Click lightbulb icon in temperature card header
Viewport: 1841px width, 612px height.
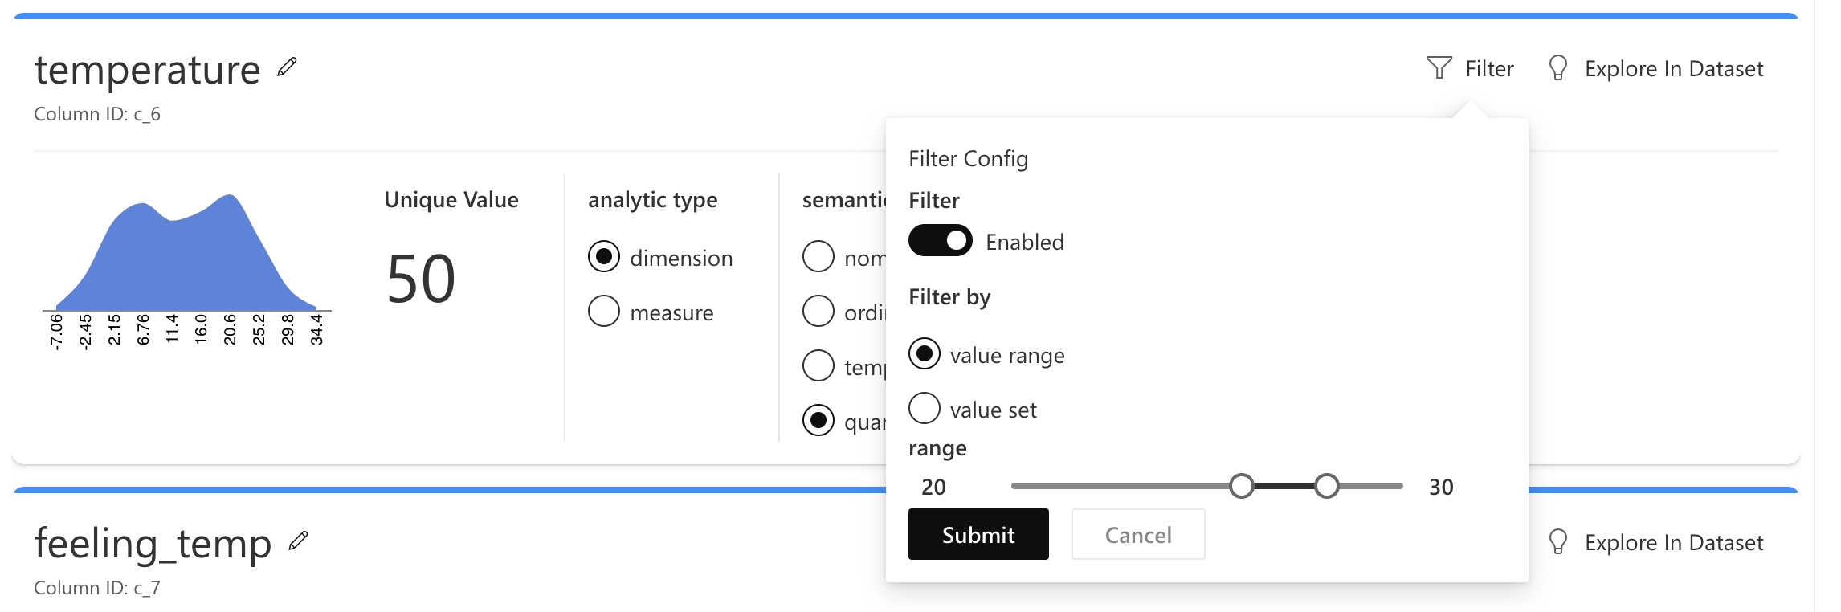click(1557, 68)
